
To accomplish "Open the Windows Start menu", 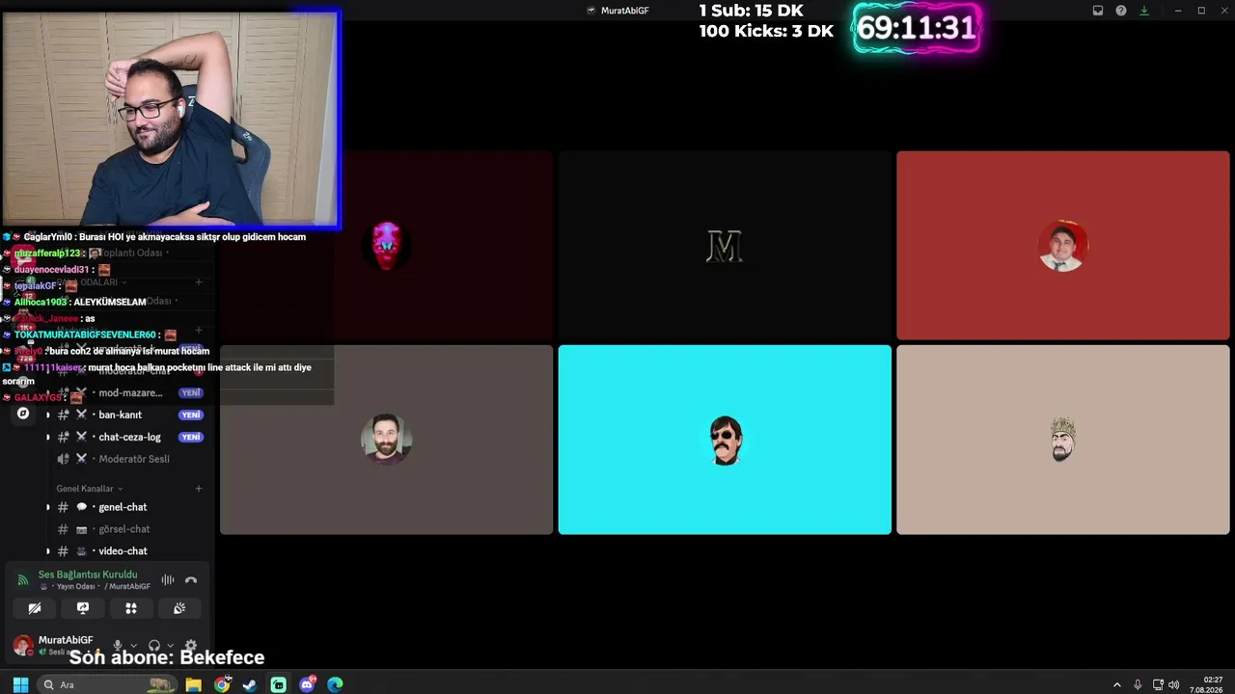I will (20, 684).
